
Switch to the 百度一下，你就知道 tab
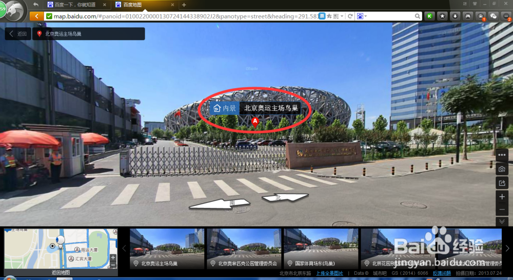pyautogui.click(x=77, y=5)
